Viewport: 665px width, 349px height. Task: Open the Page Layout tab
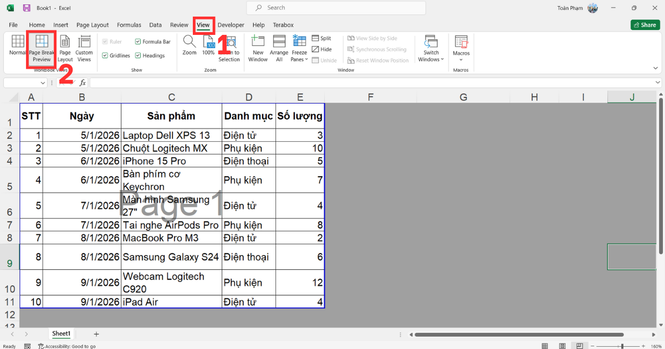93,25
